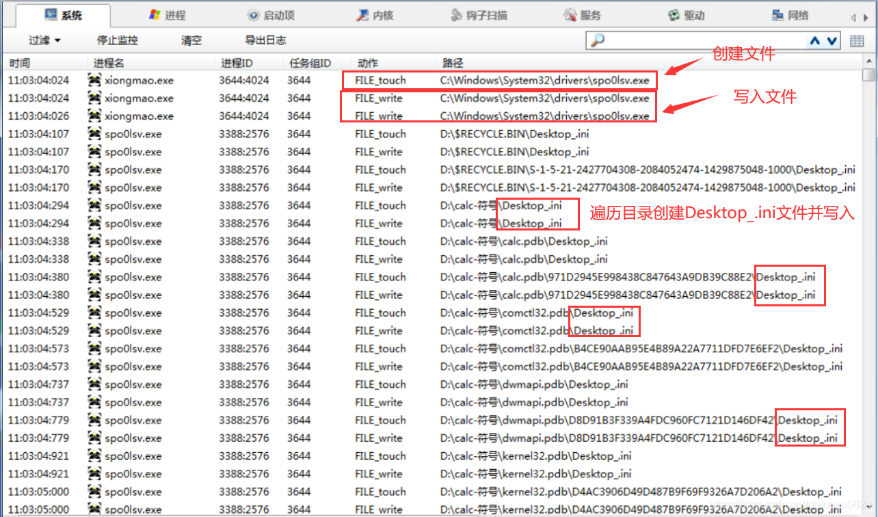Open the 过滤 filter dropdown
Screen dimensions: 878x517
(45, 40)
